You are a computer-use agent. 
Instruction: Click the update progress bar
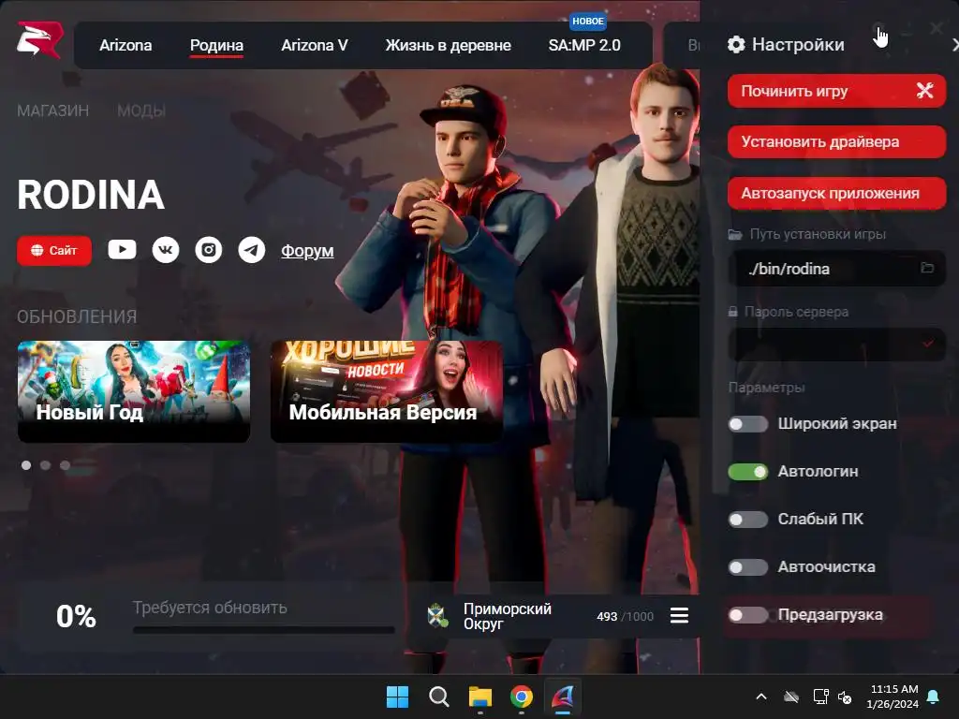tap(263, 629)
